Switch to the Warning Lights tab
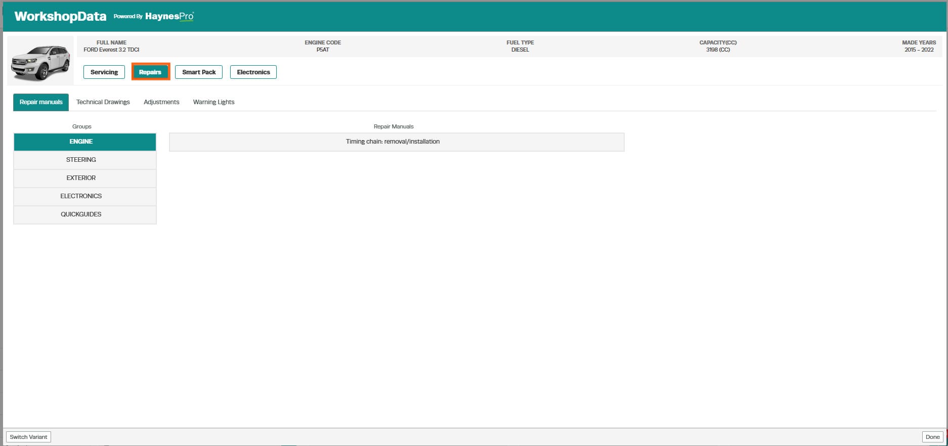Screen dimensions: 948x446 point(214,102)
